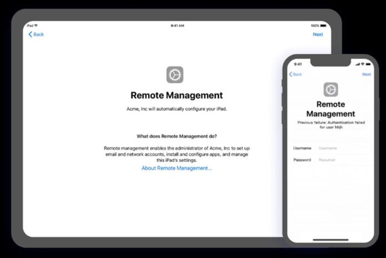386x258 pixels.
Task: Click the iPhone 9:41 clock
Action: [298, 64]
